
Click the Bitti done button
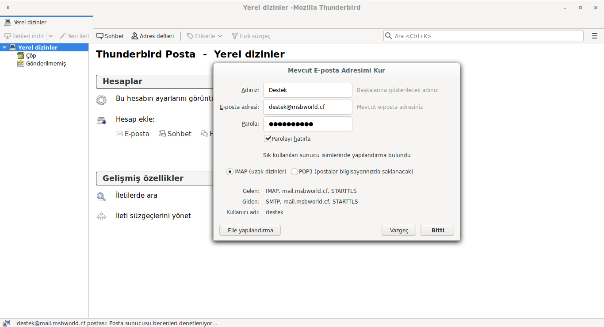pos(437,231)
